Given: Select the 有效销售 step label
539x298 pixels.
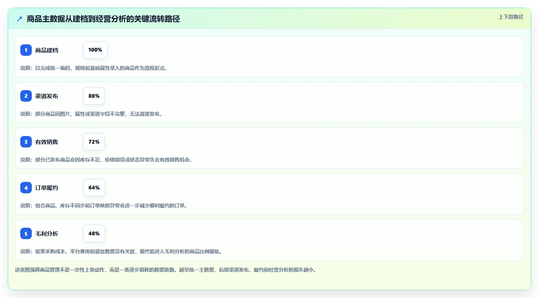Looking at the screenshot, I should coord(47,142).
